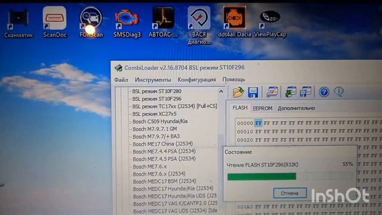This screenshot has width=382, height=215.
Task: Click hex address 000A0 row label
Action: click(x=245, y=207)
